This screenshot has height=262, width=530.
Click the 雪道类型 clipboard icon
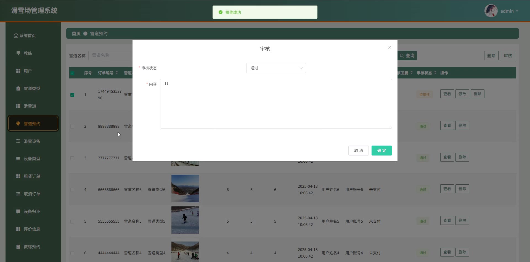coord(18,88)
